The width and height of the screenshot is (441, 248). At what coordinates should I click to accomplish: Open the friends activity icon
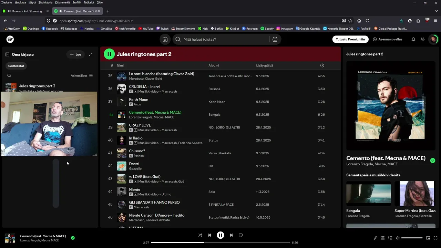tap(423, 39)
